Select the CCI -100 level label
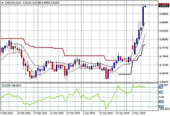 point(161,102)
